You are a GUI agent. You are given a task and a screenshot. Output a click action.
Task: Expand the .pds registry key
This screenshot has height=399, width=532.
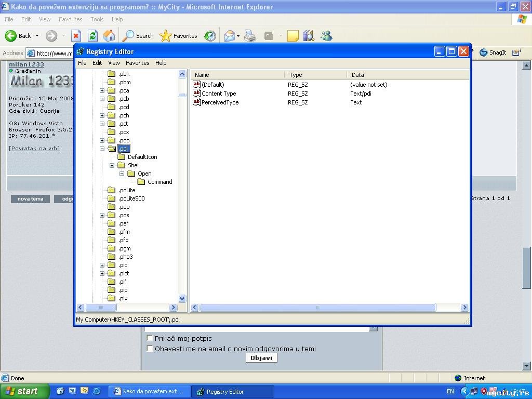point(102,215)
